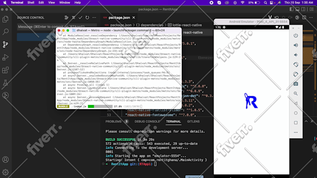Split the editor right
317x178 pixels.
pyautogui.click(x=304, y=18)
